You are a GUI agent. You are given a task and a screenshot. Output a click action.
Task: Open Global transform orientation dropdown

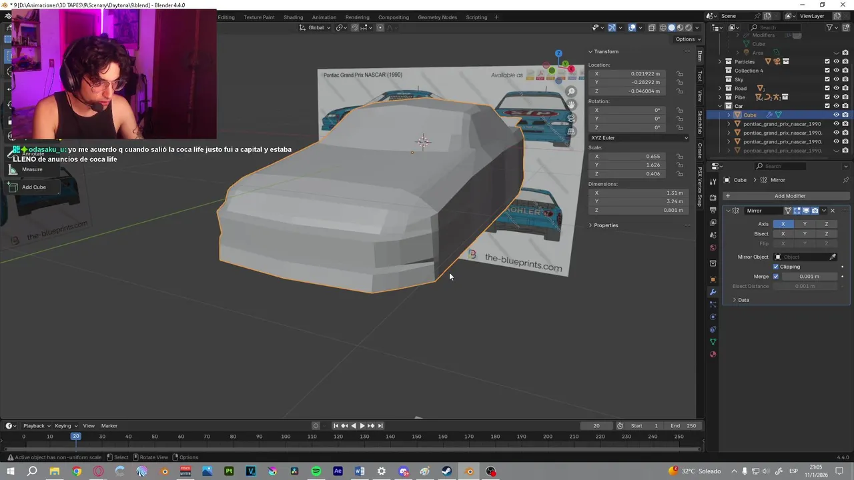(x=316, y=27)
